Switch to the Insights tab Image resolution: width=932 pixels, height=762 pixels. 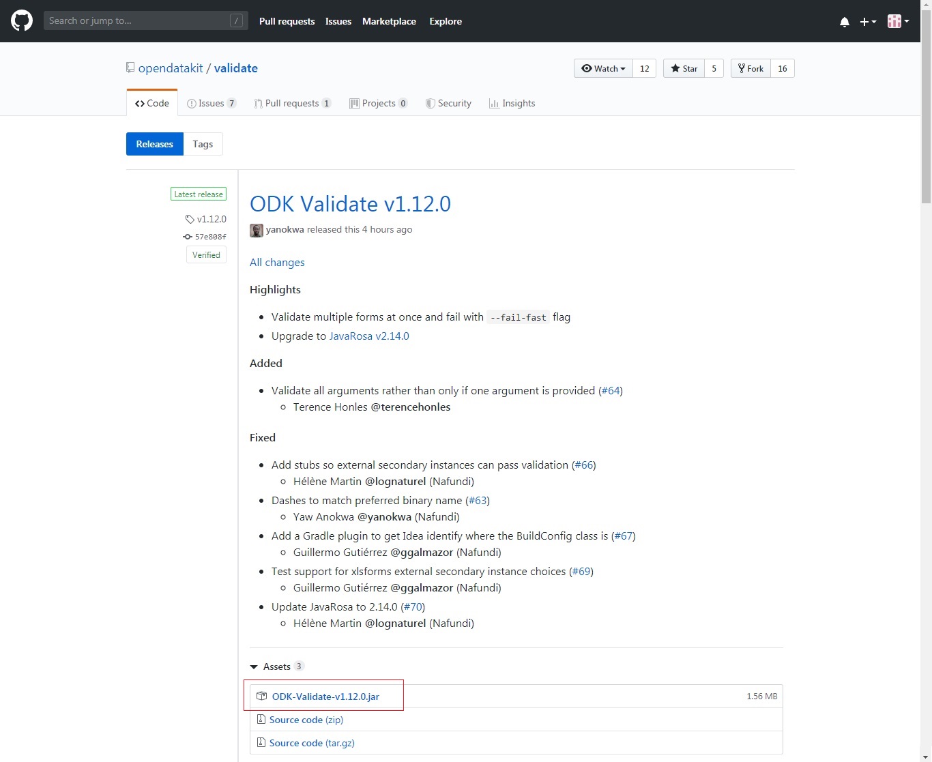512,103
